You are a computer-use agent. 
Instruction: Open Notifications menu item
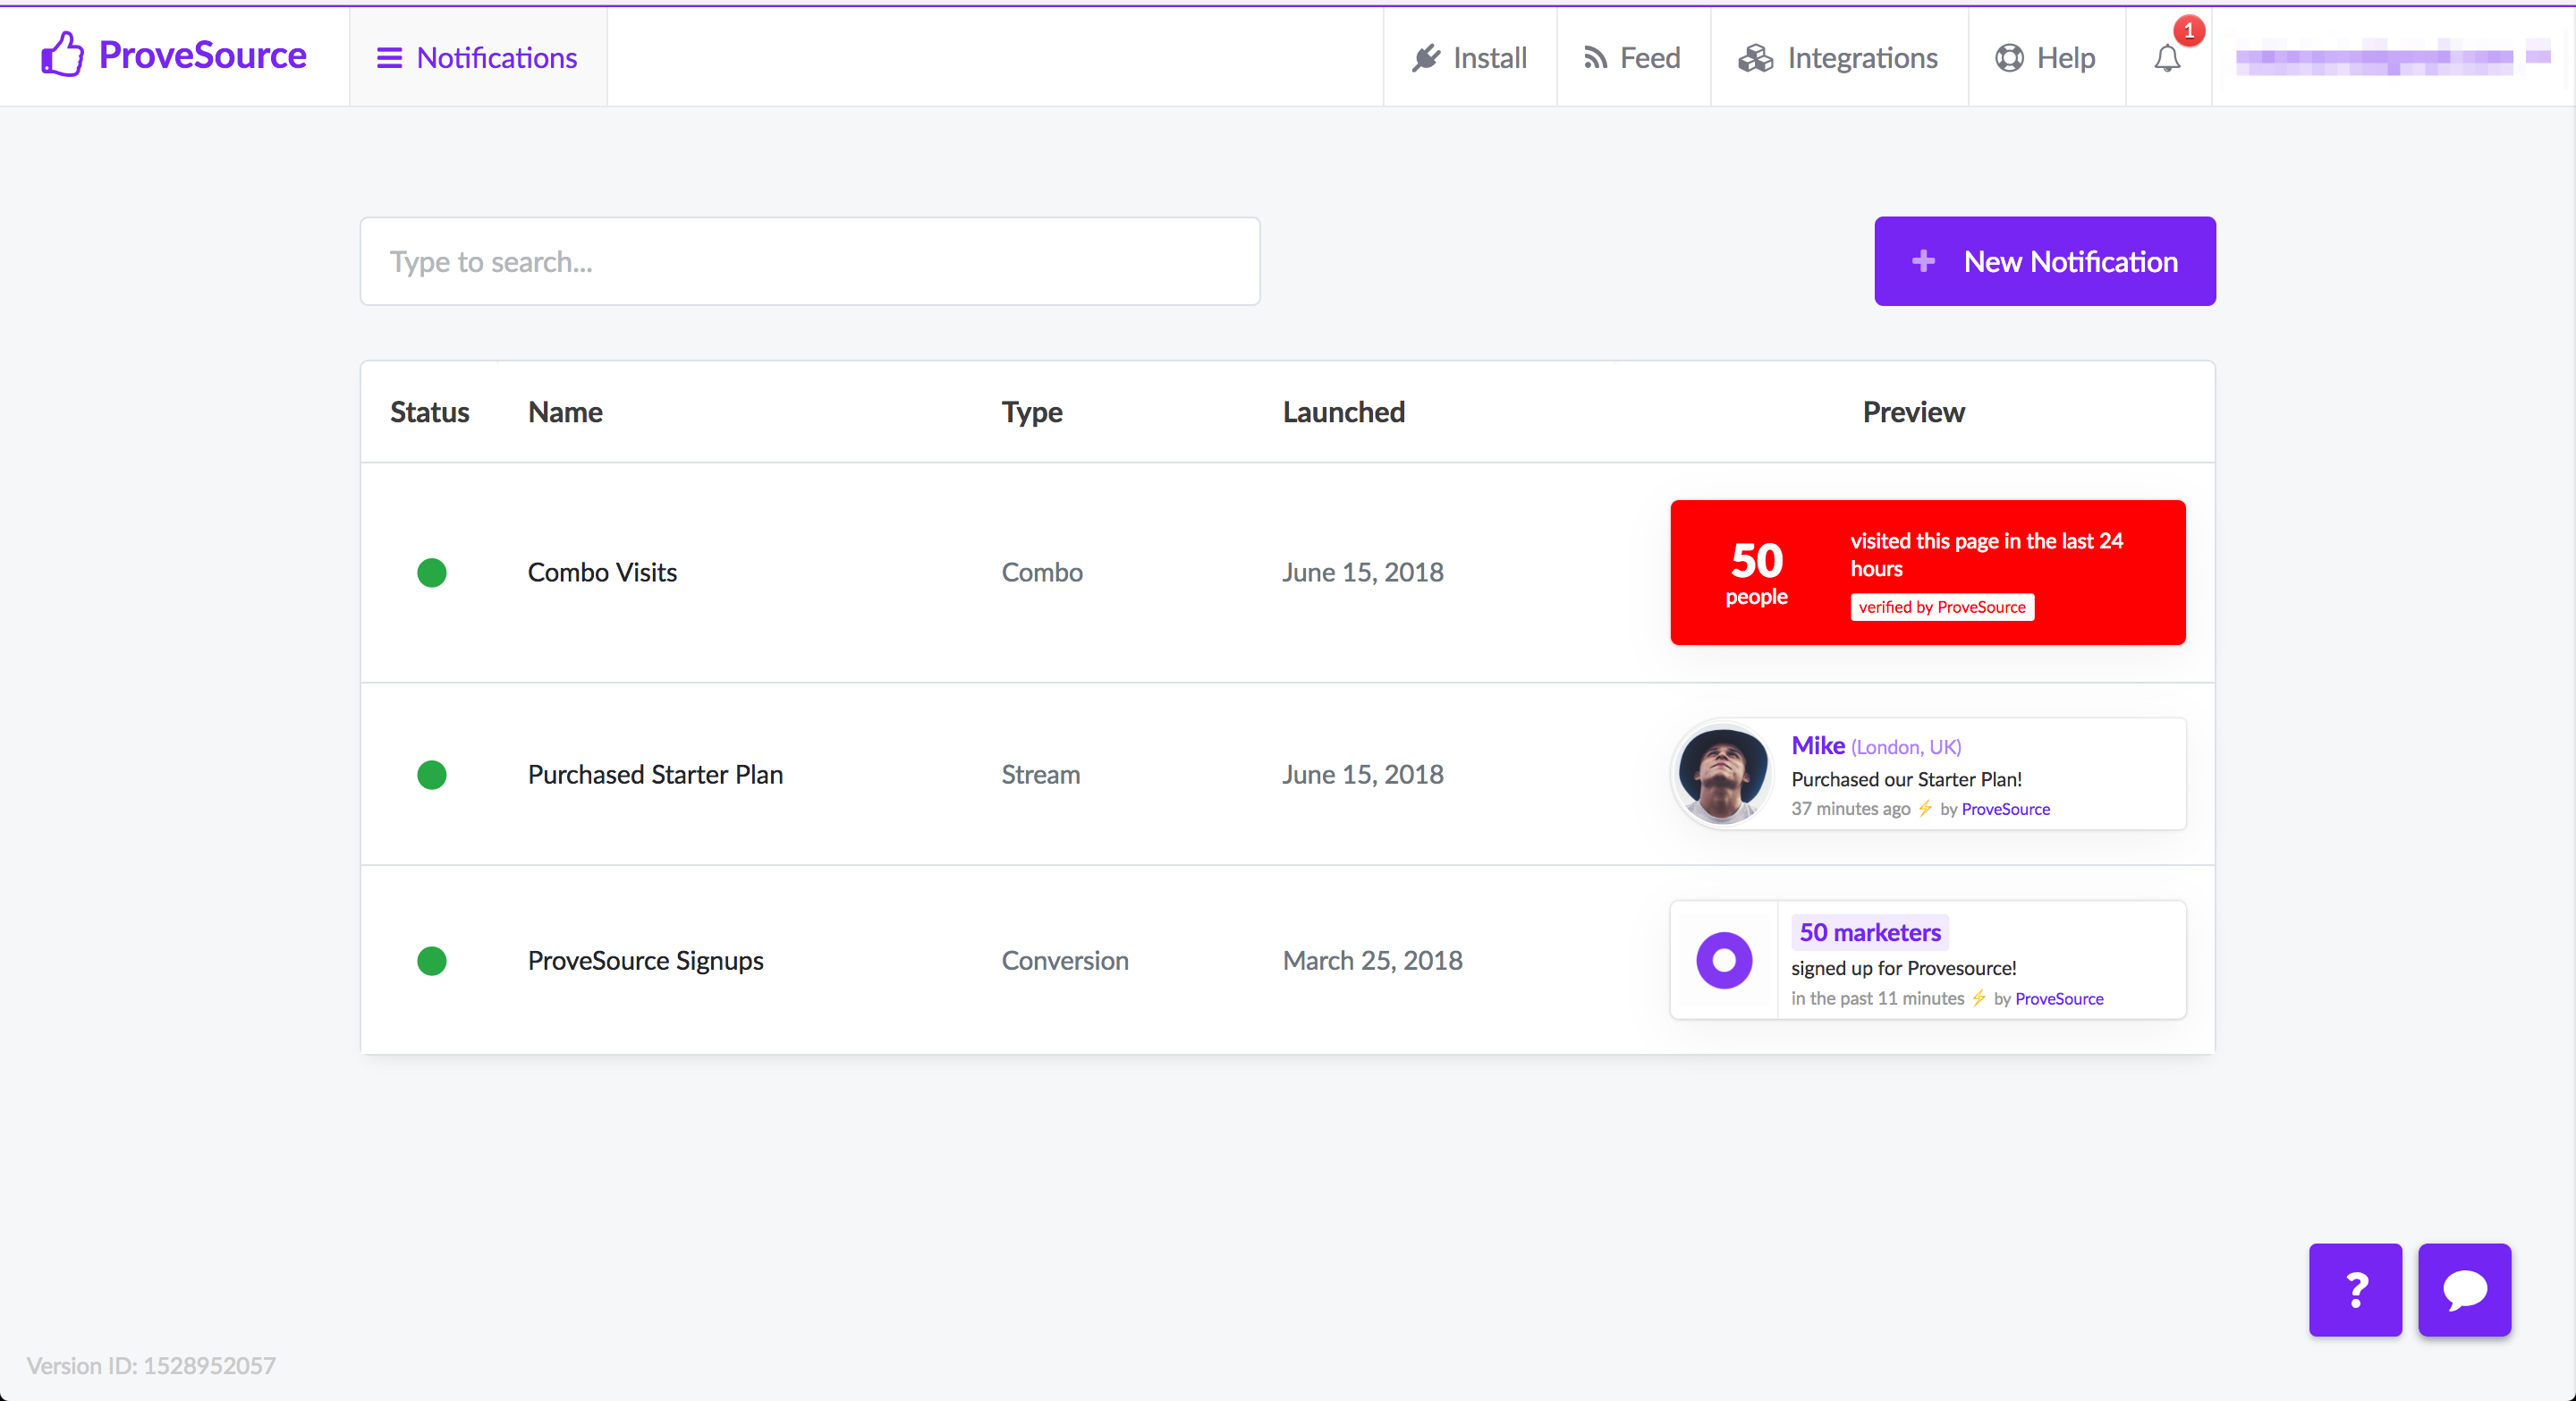(478, 55)
